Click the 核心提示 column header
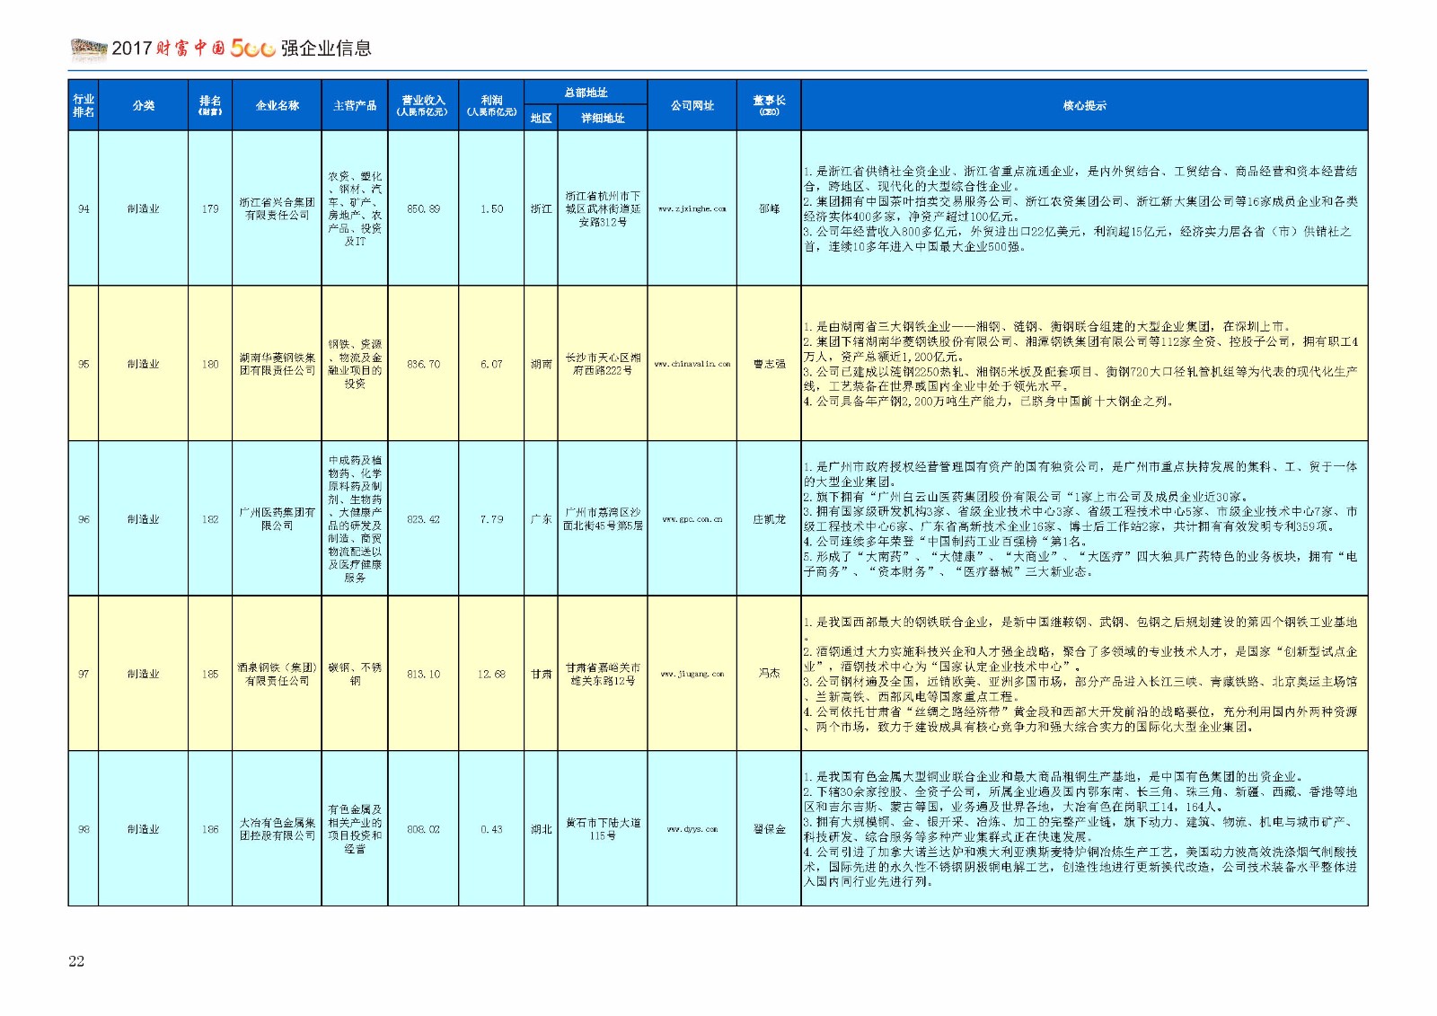 1084,105
